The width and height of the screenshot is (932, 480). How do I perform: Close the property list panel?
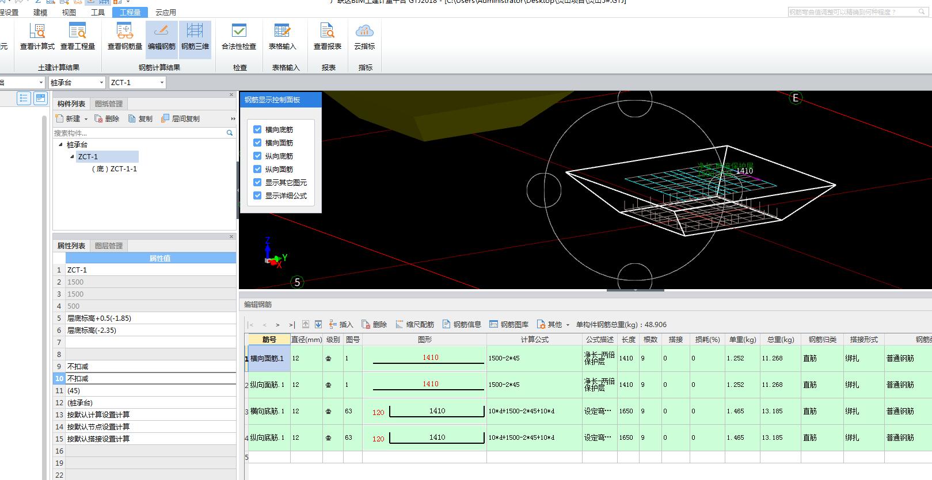point(231,236)
